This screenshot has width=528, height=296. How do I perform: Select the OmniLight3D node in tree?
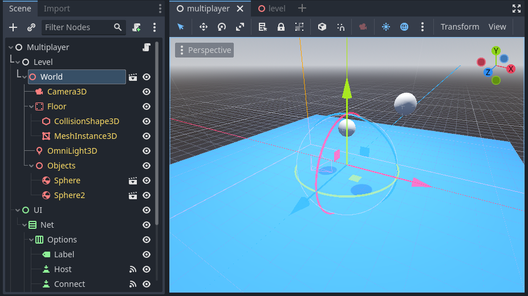click(x=72, y=151)
